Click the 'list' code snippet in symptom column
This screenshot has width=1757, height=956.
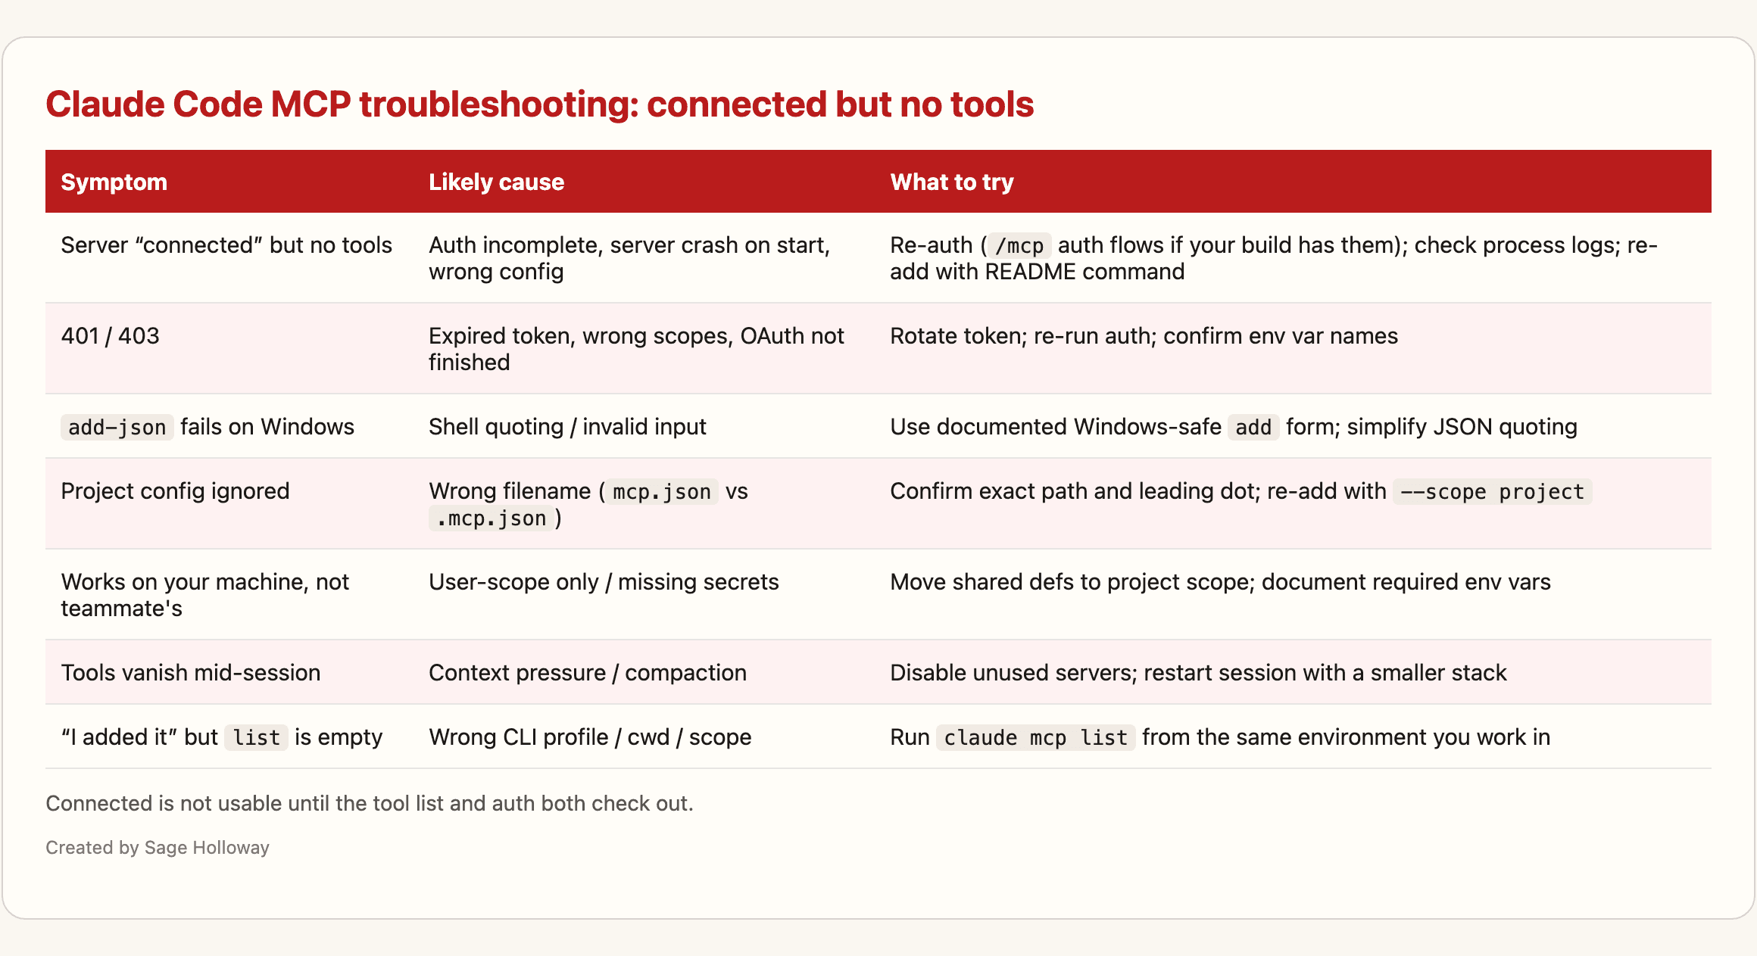pos(256,738)
